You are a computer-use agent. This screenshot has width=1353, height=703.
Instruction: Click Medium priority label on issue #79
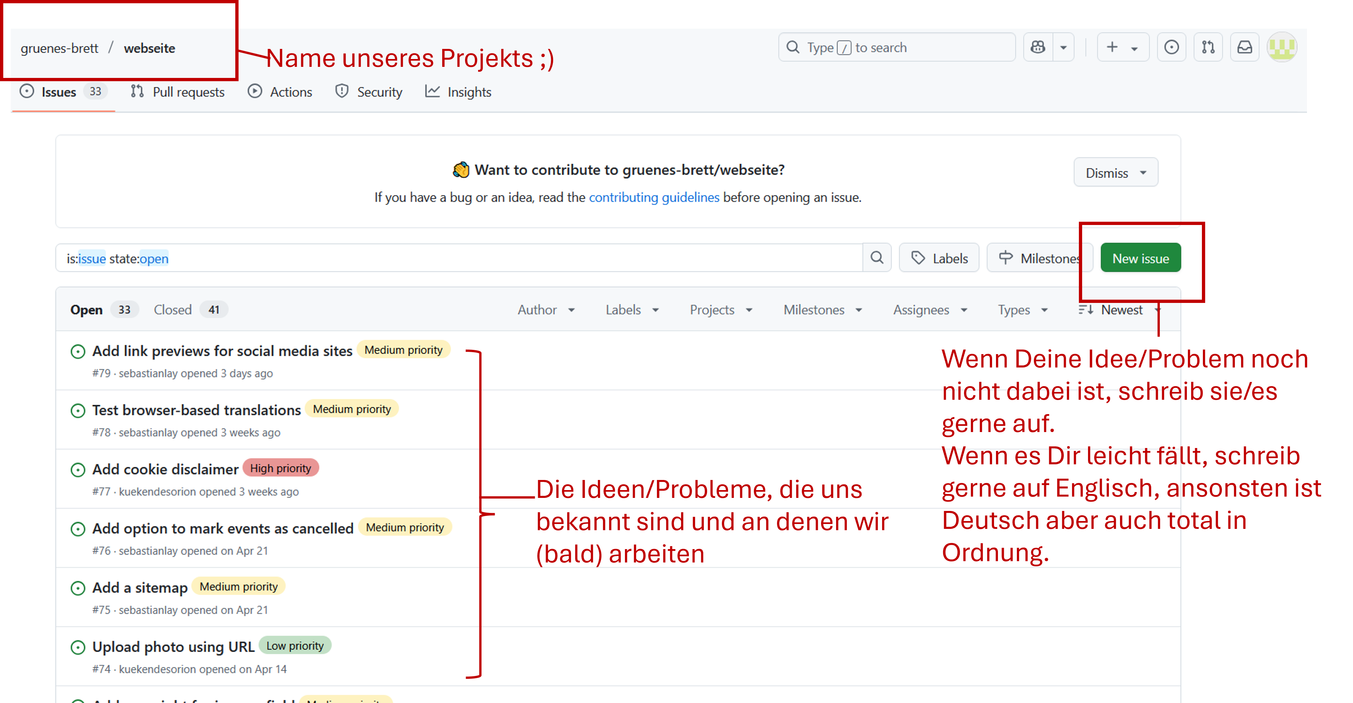tap(403, 350)
